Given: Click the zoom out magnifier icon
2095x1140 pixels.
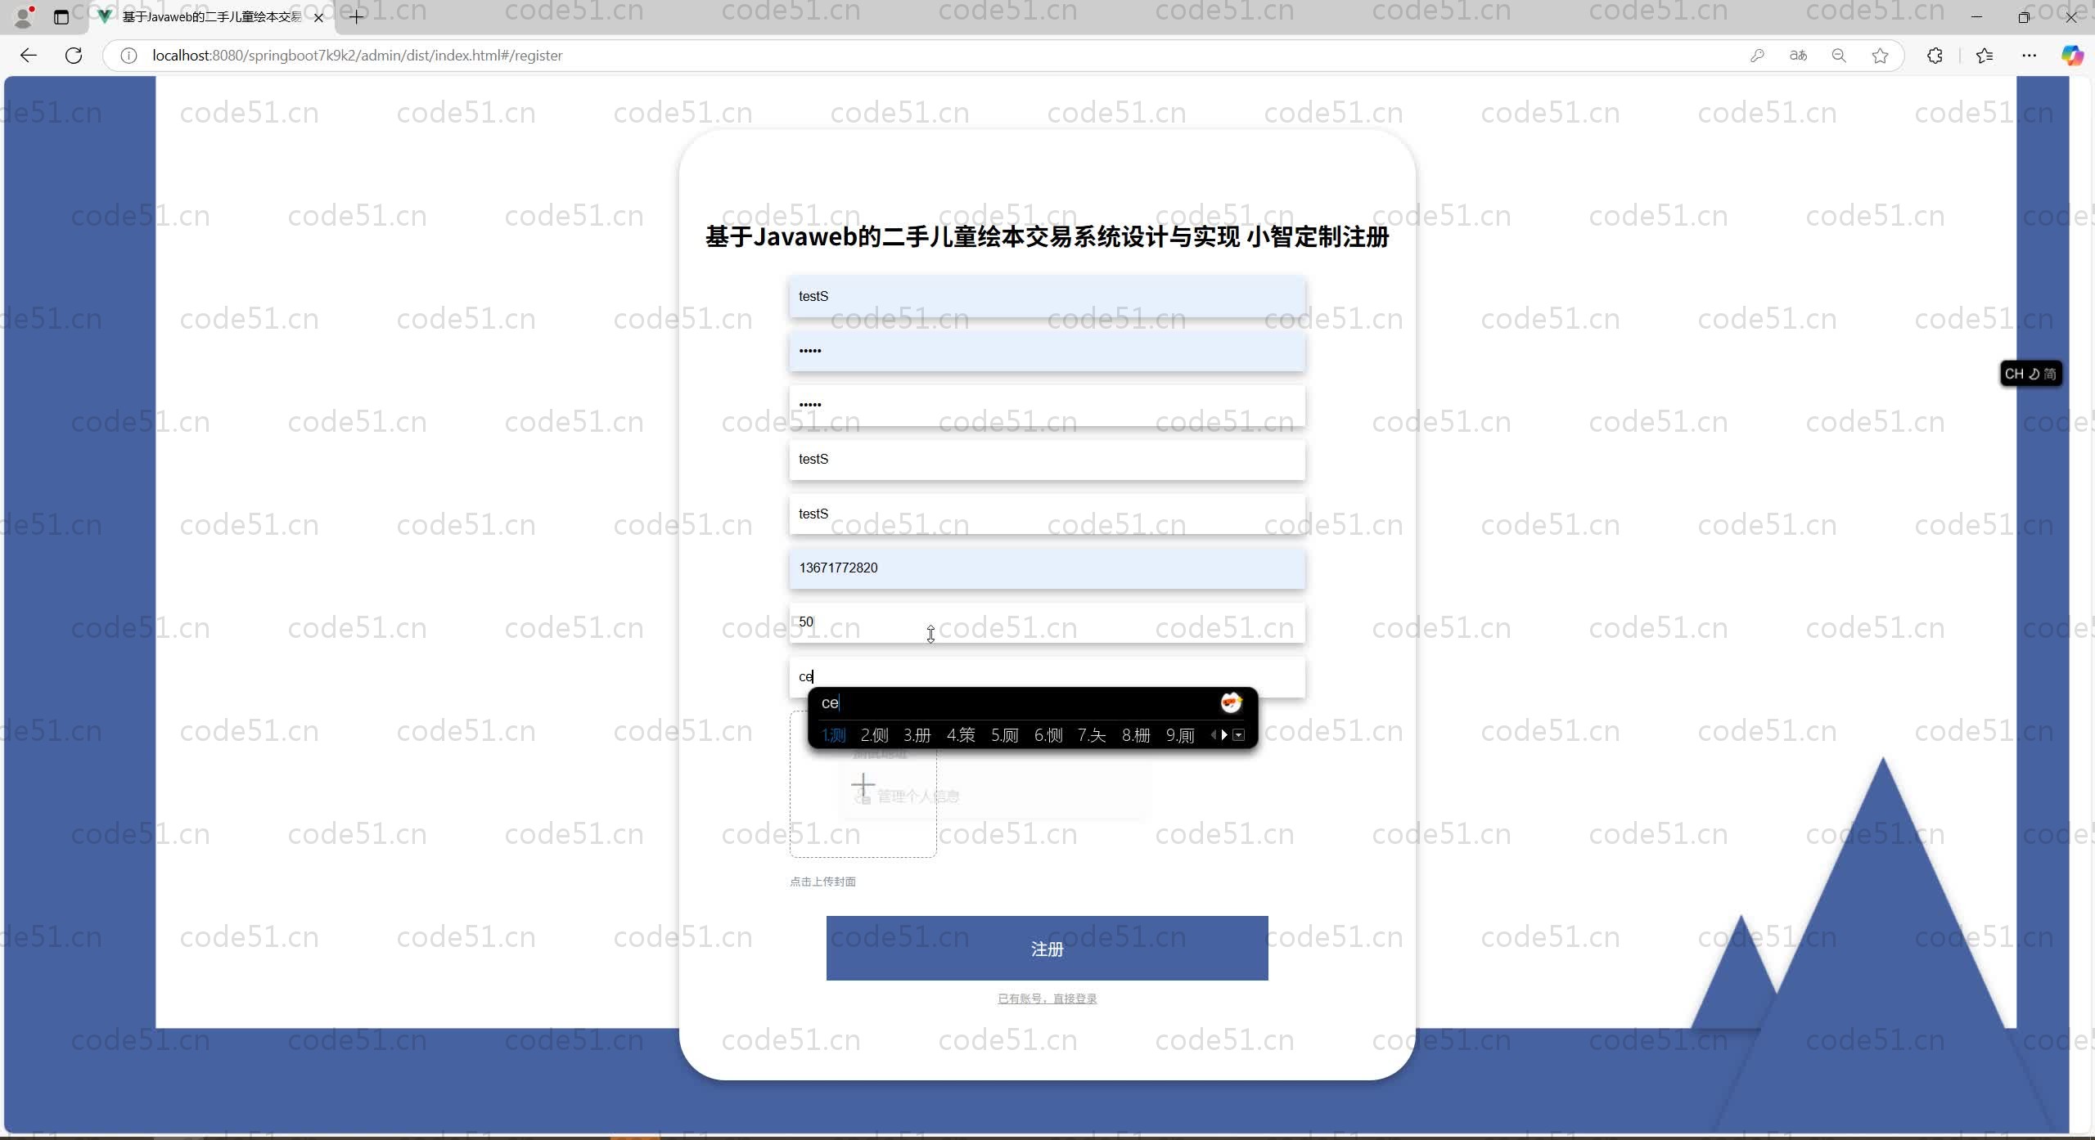Looking at the screenshot, I should pos(1839,56).
